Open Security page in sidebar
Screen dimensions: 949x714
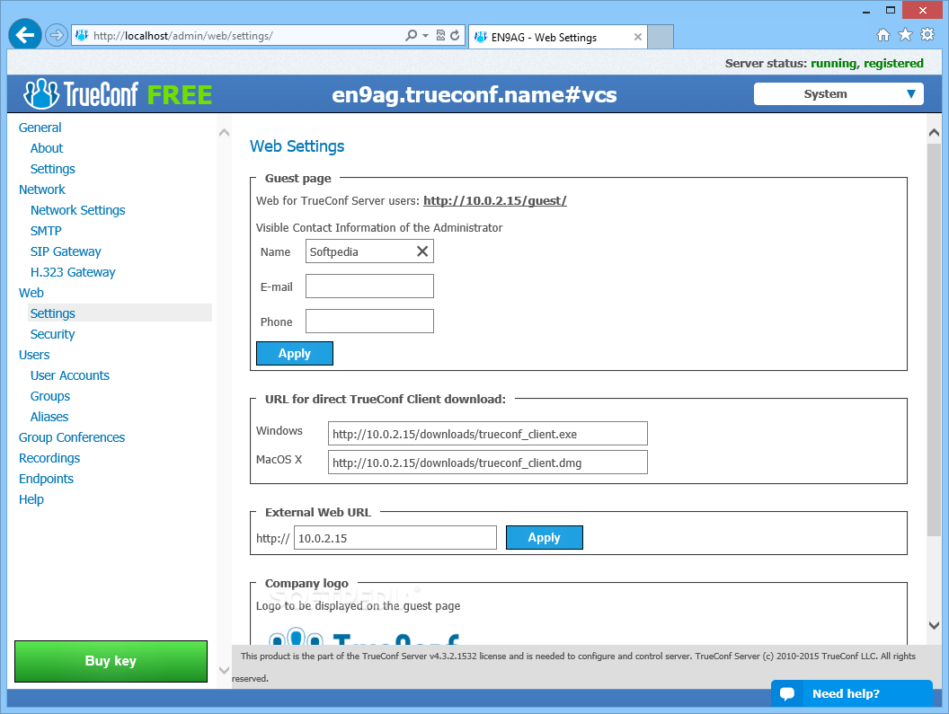[53, 334]
